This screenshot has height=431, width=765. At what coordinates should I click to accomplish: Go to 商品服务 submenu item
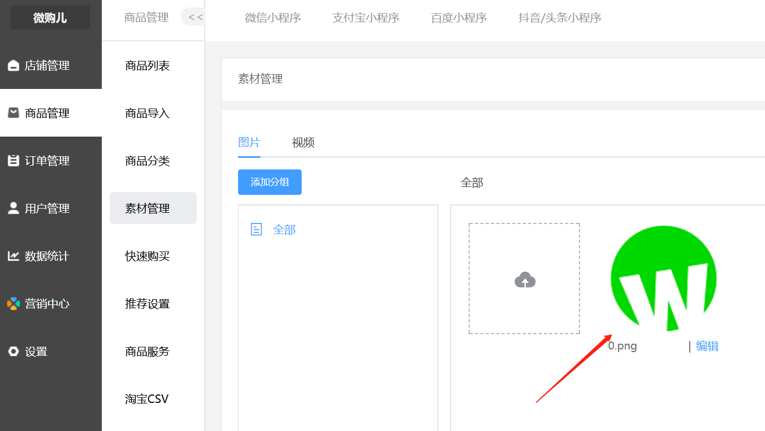click(147, 352)
